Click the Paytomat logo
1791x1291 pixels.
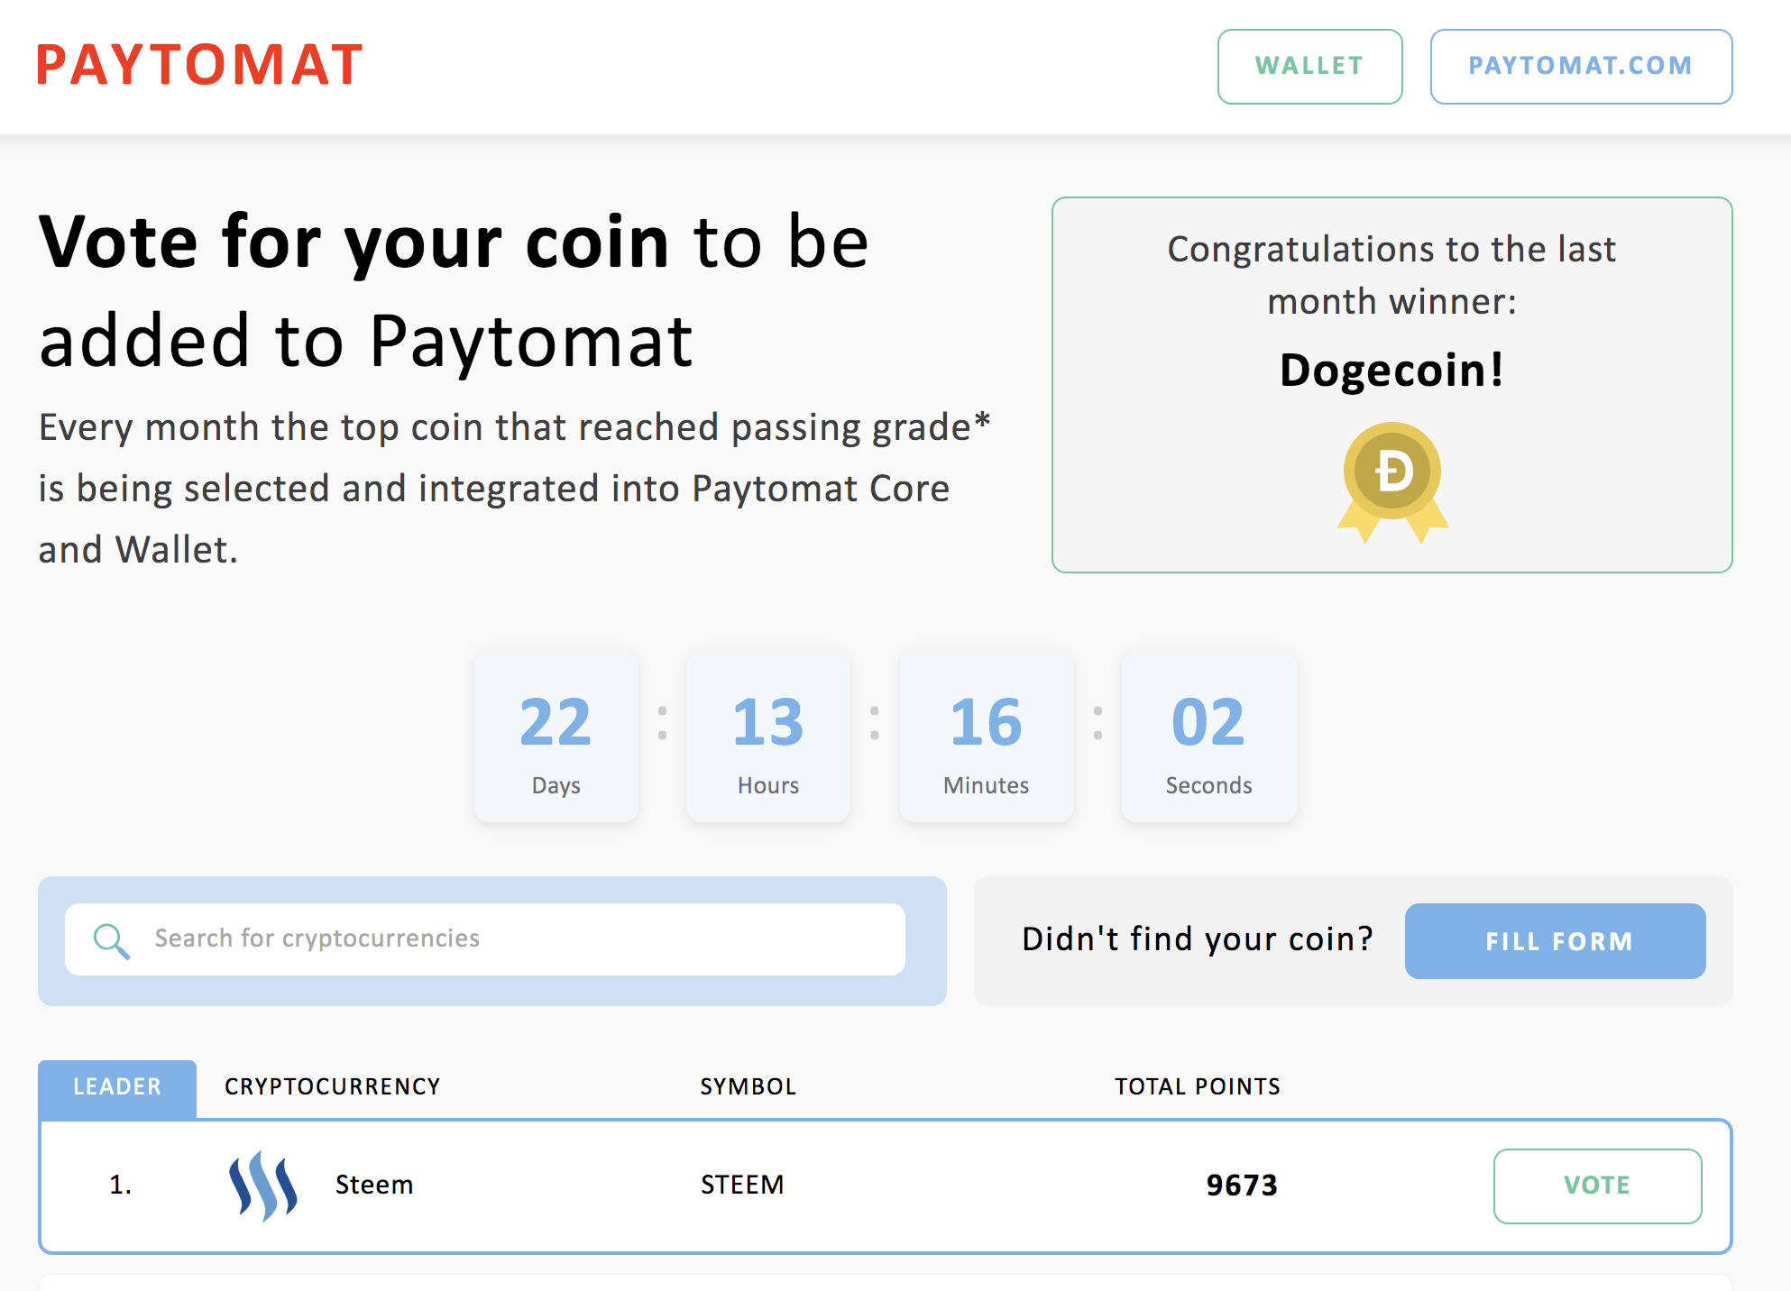pyautogui.click(x=199, y=65)
